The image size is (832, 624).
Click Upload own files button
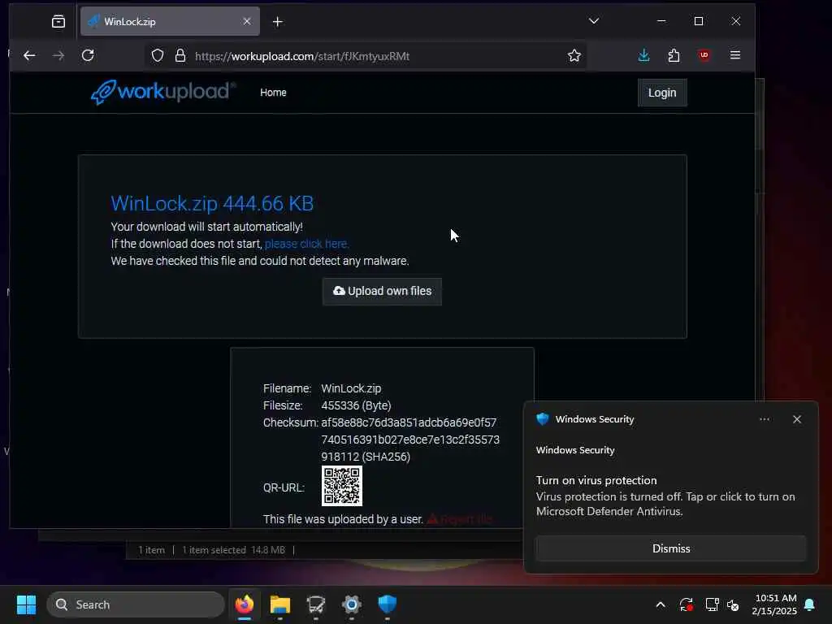pos(382,292)
